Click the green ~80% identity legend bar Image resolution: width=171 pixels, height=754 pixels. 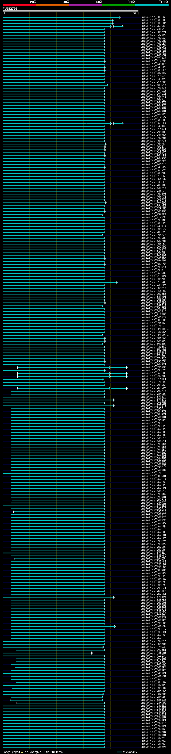(119, 5)
